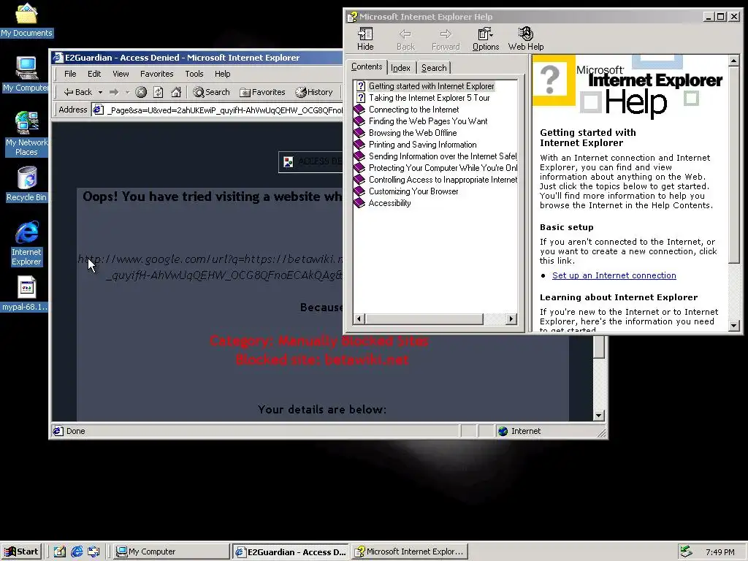Click the Forward arrow in Internet Explorer
748x561 pixels.
(113, 92)
